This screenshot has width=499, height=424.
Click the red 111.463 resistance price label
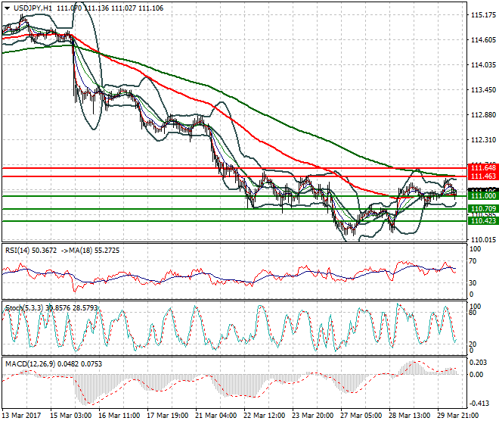(x=483, y=176)
